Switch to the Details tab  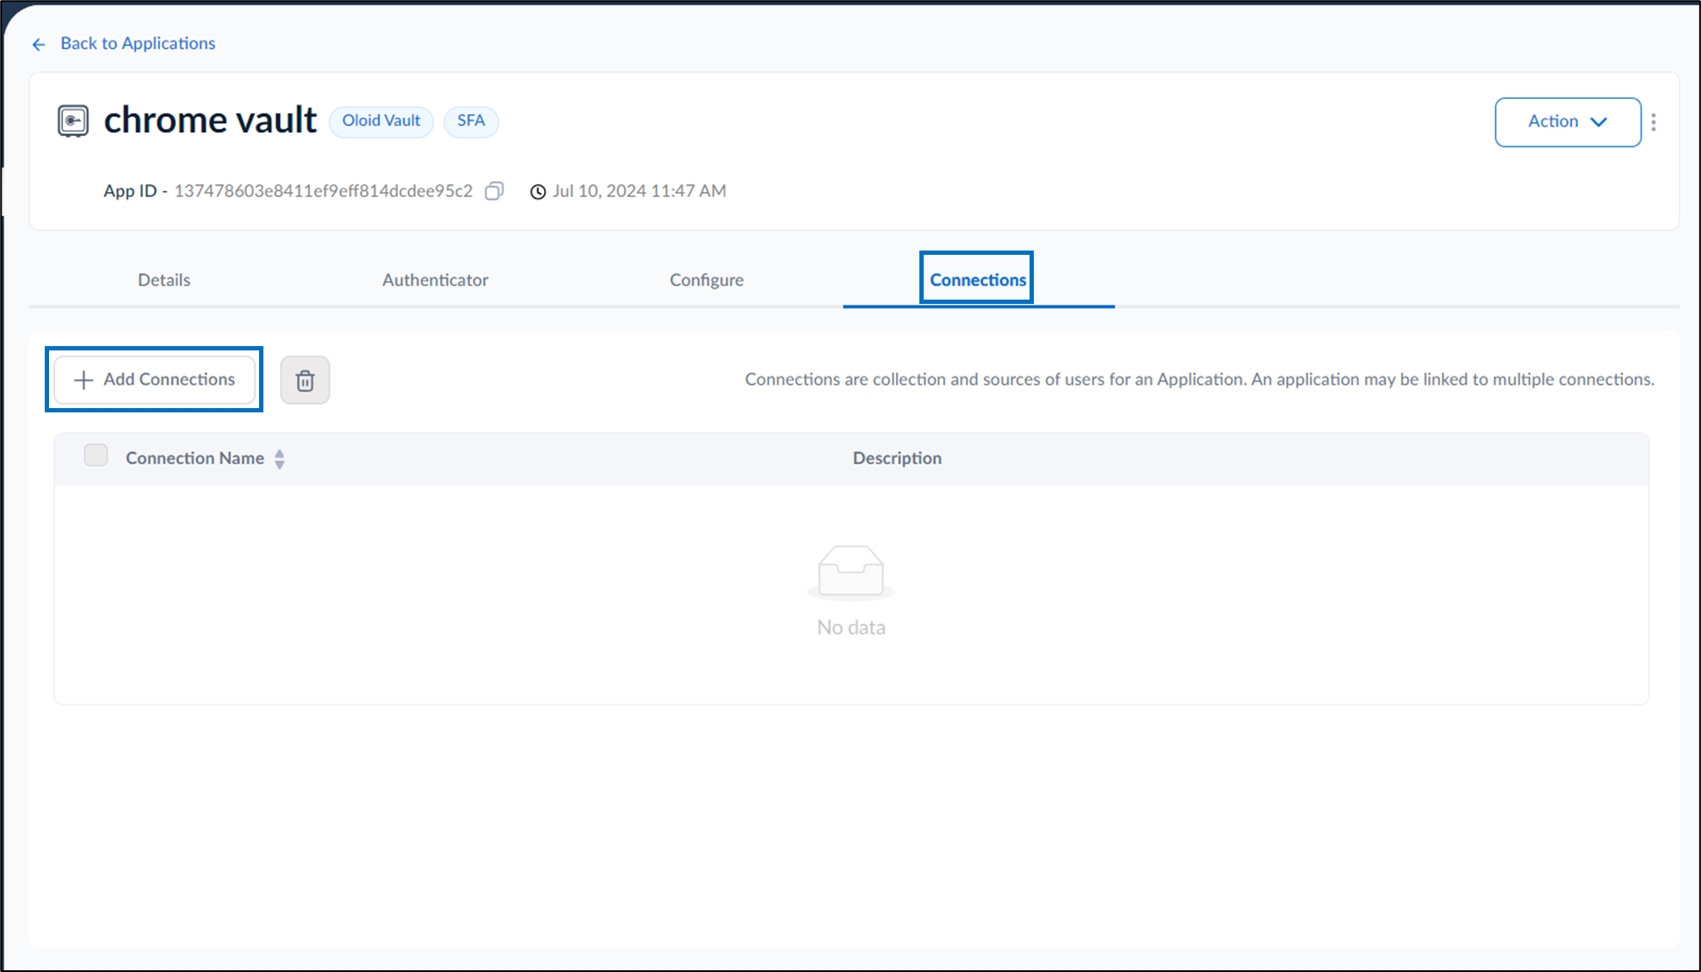coord(164,280)
